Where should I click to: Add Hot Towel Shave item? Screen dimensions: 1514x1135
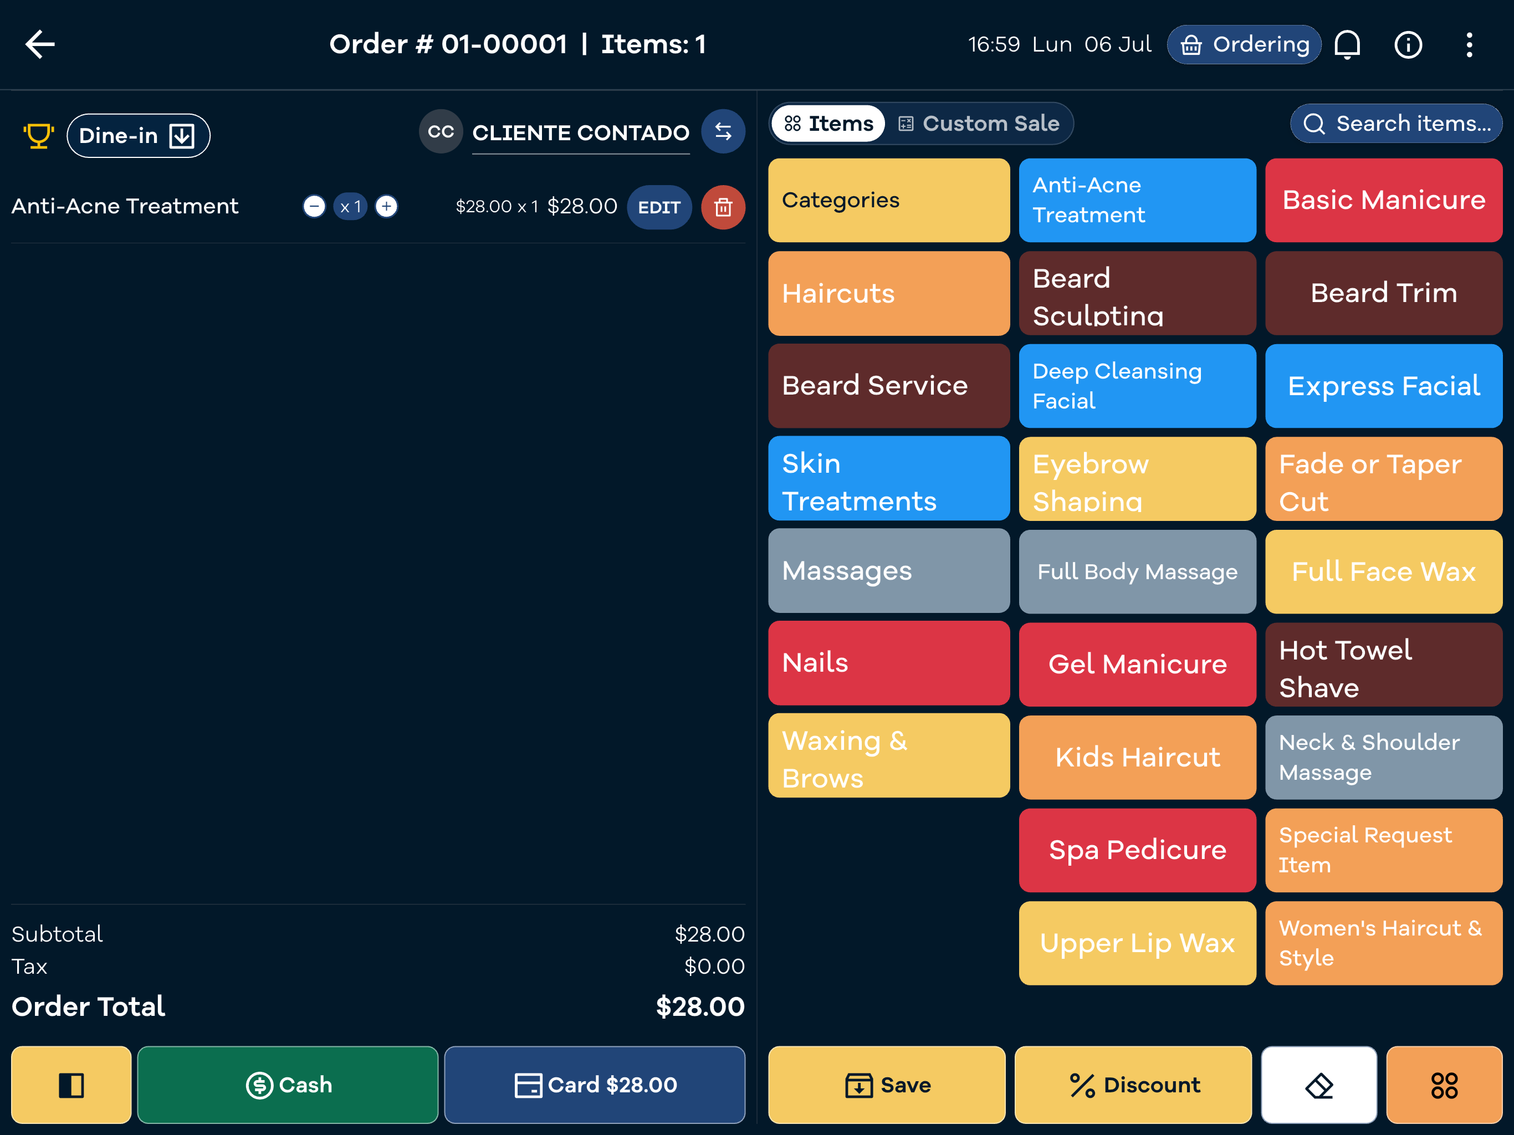1383,664
